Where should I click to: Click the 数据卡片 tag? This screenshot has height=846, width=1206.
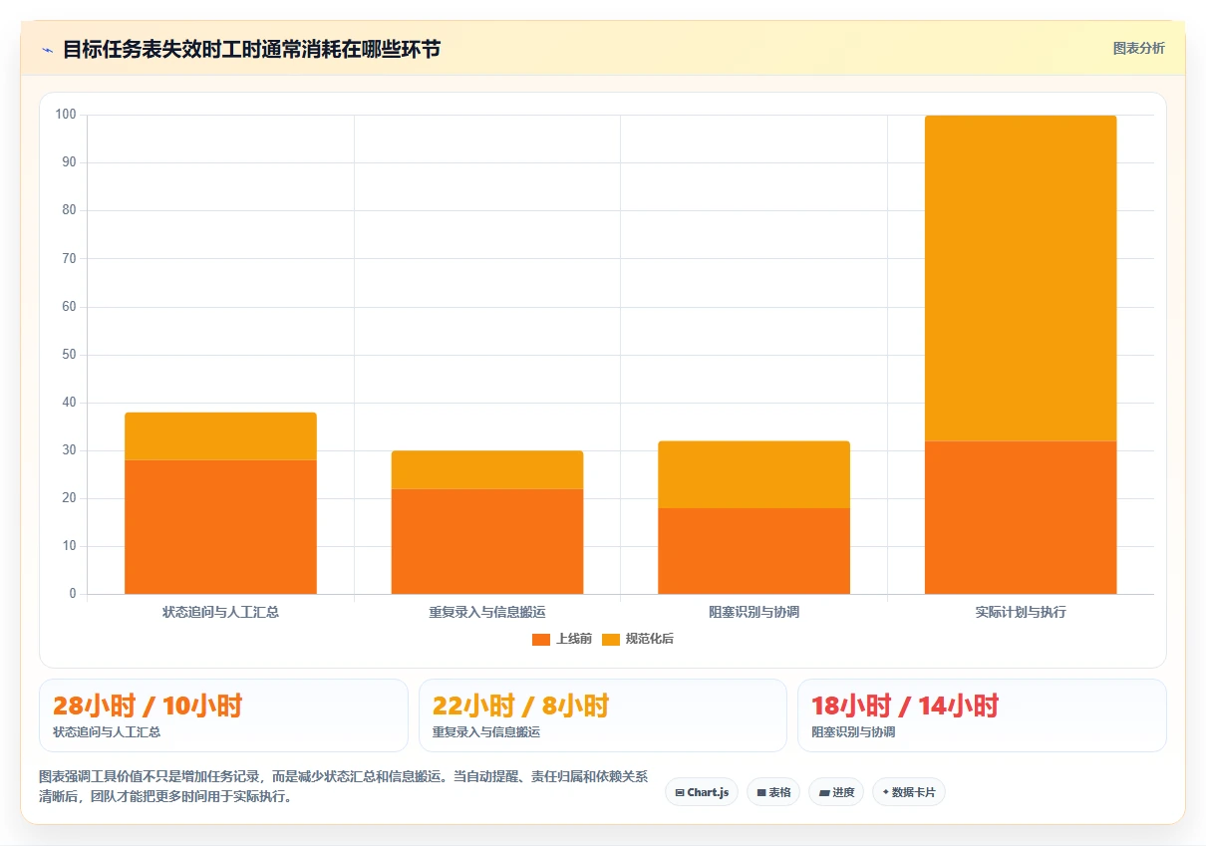(909, 792)
